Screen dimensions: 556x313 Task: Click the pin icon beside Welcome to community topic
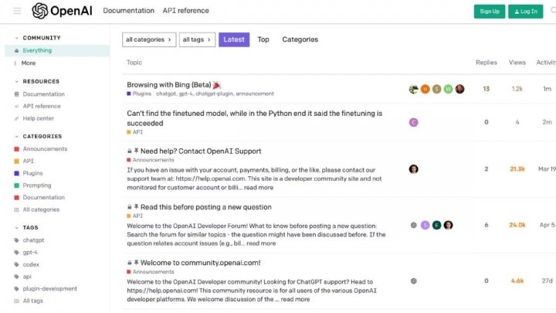pyautogui.click(x=136, y=263)
